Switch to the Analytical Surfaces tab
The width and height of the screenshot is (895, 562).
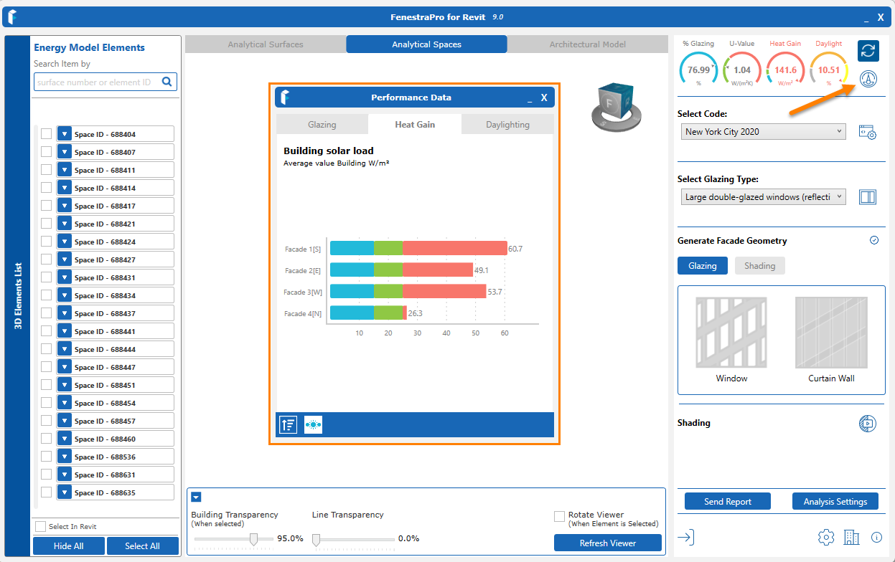point(266,44)
